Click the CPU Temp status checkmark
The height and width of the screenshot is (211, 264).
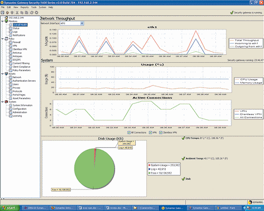tap(183, 138)
